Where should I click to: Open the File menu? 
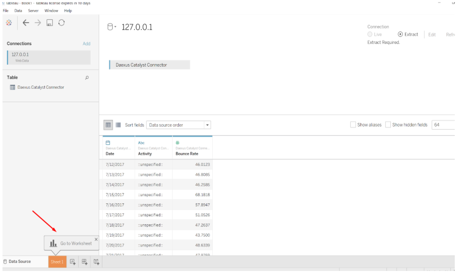click(x=6, y=11)
